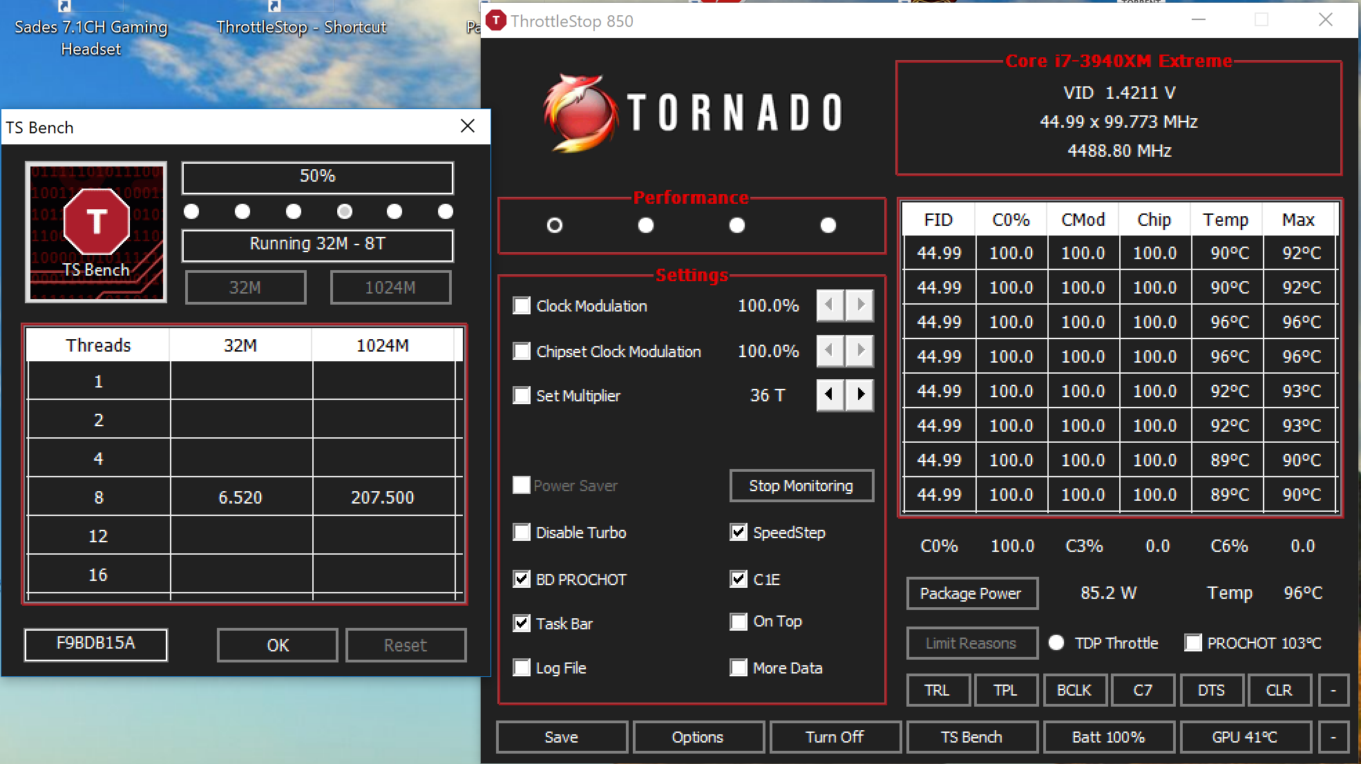1361x764 pixels.
Task: Click the CLR button to reset maximums
Action: [x=1279, y=690]
